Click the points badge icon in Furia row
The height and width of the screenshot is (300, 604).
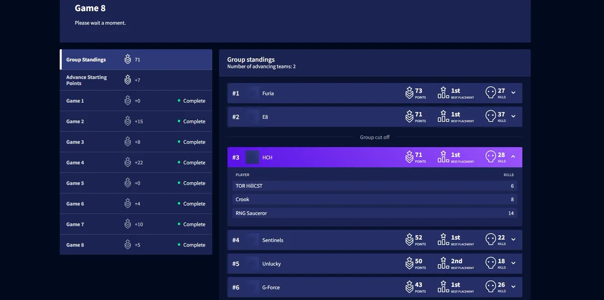coord(409,93)
